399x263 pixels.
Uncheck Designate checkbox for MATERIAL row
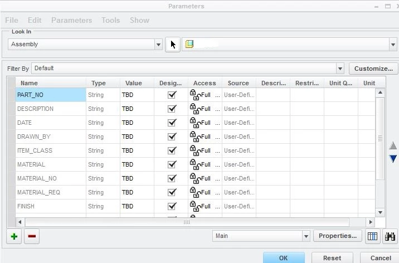172,164
